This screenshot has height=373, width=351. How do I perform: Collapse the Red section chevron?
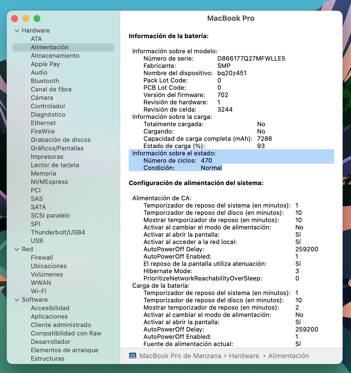tap(17, 249)
